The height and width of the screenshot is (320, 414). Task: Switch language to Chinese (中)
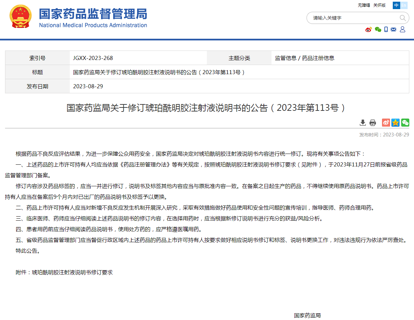point(396,5)
